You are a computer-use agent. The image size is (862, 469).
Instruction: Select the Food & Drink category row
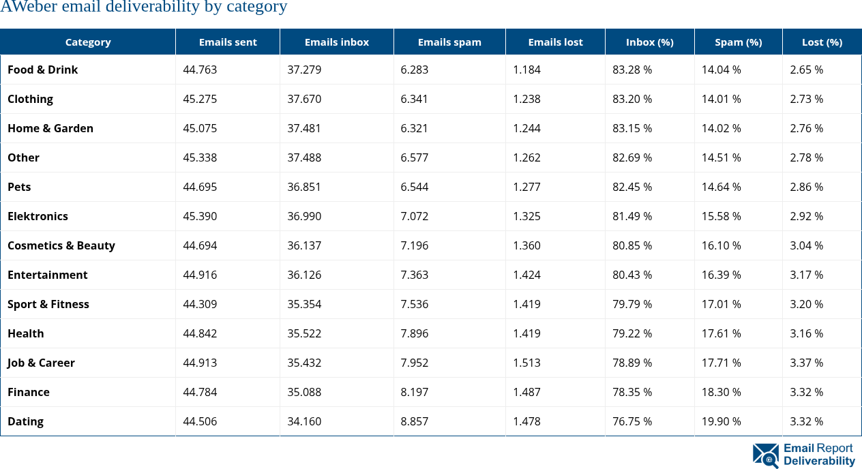point(43,70)
